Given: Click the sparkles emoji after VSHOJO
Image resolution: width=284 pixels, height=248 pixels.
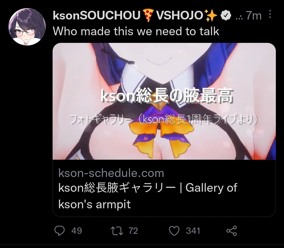Looking at the screenshot, I should 210,15.
